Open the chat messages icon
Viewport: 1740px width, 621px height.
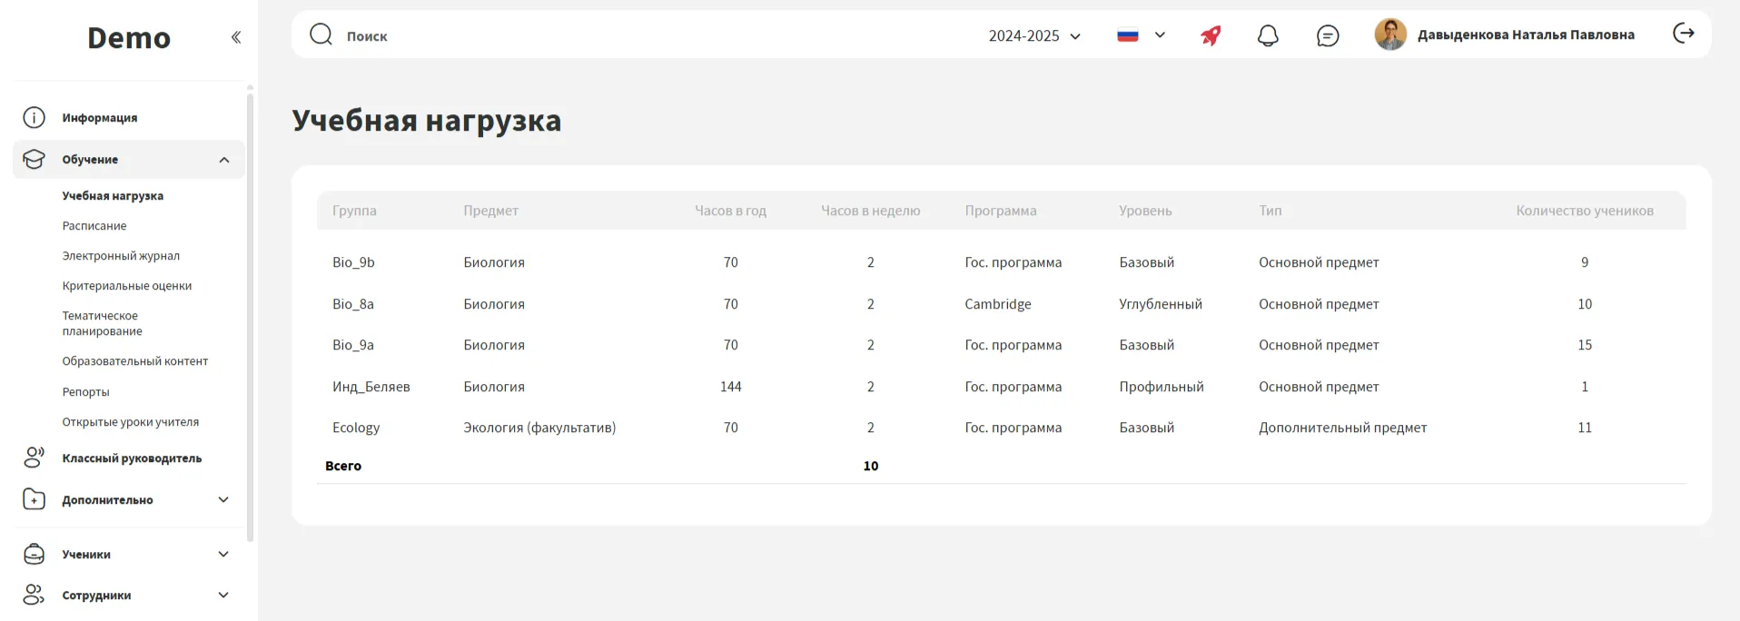coord(1327,35)
